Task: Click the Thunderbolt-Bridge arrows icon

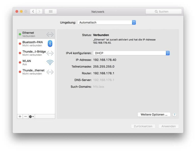Action: (x=50, y=53)
